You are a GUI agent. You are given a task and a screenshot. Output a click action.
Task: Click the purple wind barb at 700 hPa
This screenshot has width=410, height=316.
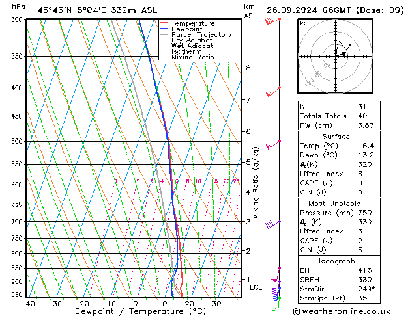pyautogui.click(x=272, y=224)
